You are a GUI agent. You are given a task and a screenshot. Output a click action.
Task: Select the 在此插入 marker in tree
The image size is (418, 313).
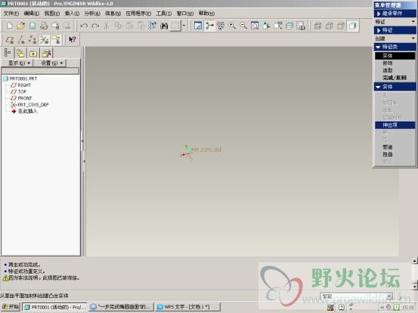coord(27,111)
